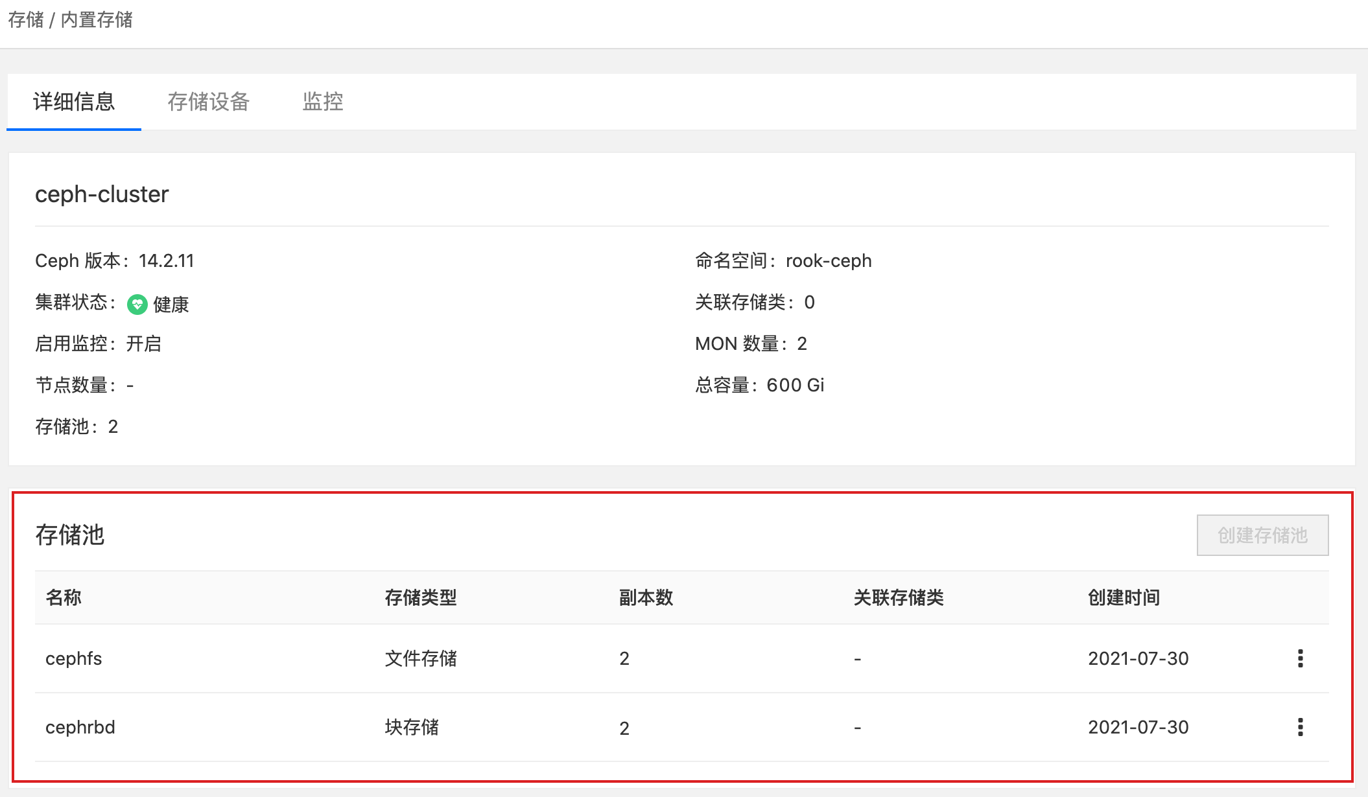Open the cephfs row three-dot actions menu

click(1300, 658)
